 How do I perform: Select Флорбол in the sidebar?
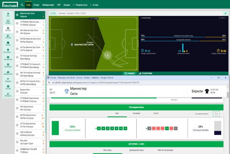(x=8, y=94)
